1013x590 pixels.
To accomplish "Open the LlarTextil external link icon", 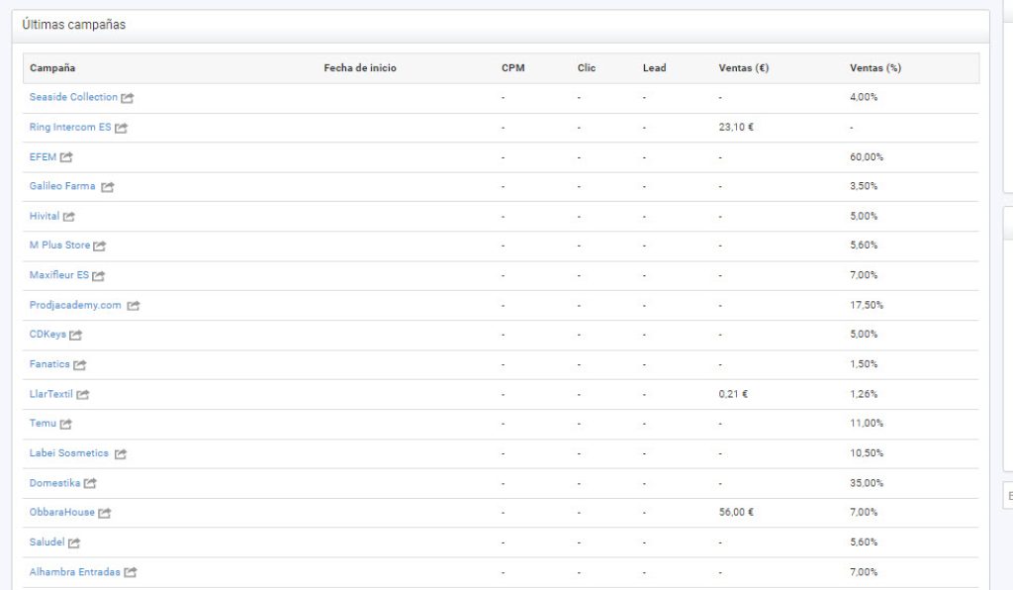I will click(x=83, y=394).
